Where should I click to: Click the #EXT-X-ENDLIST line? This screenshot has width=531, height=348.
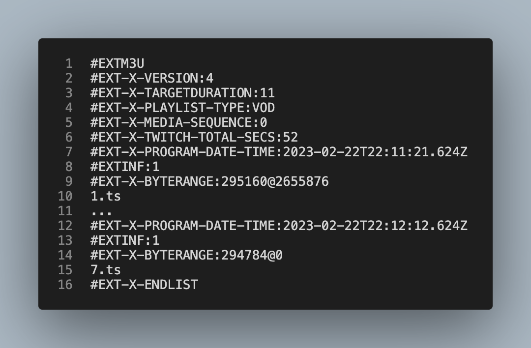click(144, 285)
